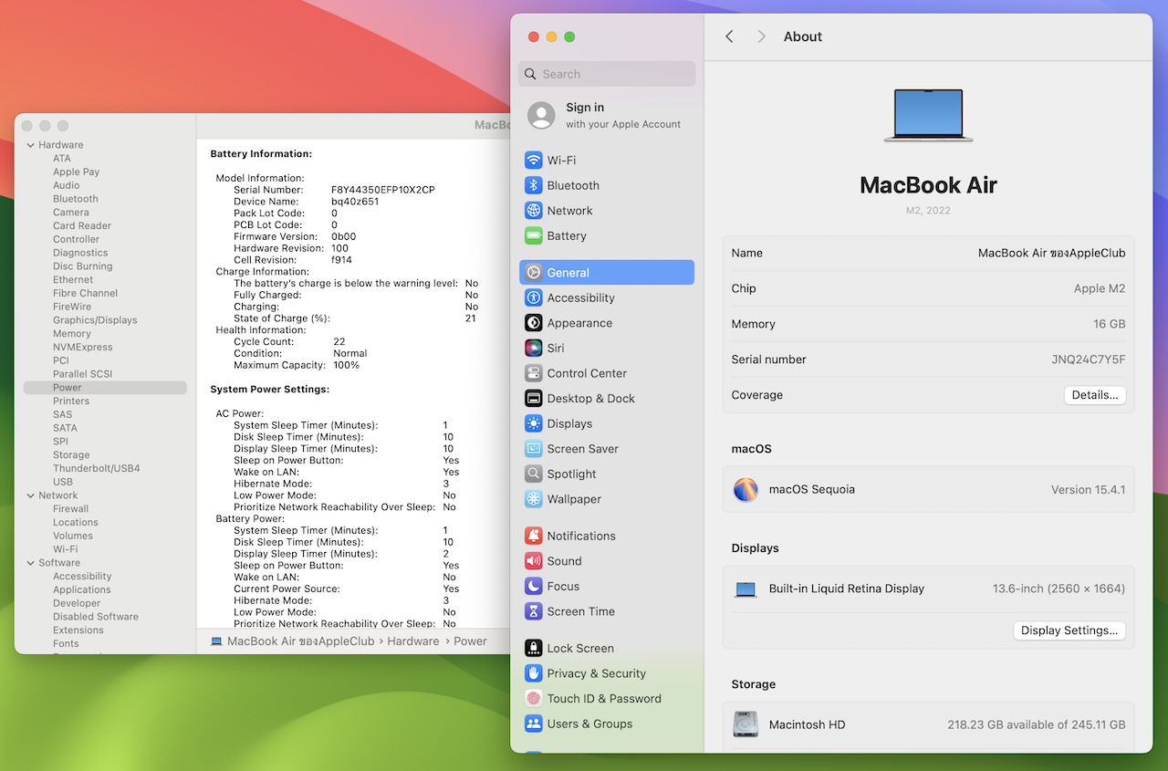
Task: Click the serial number JNQ24C7Y5F
Action: [x=1089, y=359]
